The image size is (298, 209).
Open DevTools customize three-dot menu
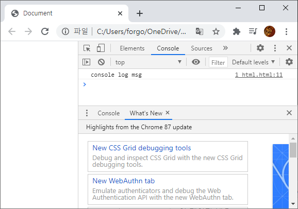pos(275,48)
